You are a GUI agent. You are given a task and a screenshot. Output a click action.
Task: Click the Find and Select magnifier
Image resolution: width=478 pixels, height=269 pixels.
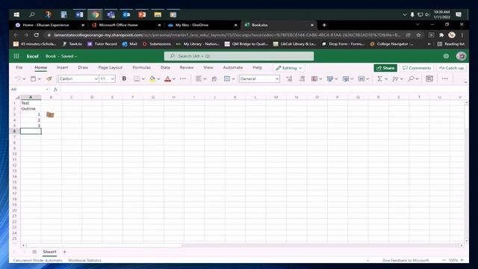(411, 78)
